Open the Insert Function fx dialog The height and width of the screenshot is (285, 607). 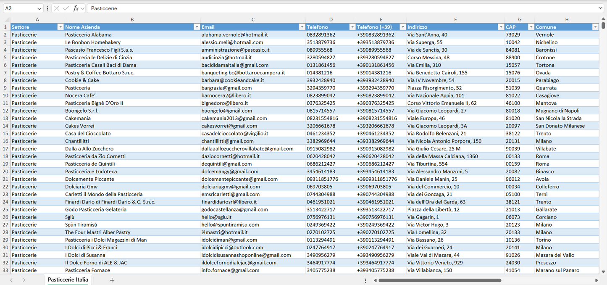[76, 8]
